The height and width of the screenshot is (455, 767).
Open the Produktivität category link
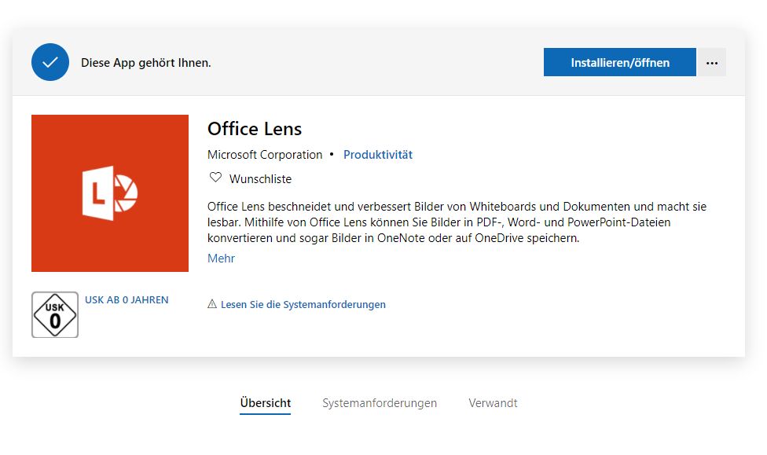378,155
